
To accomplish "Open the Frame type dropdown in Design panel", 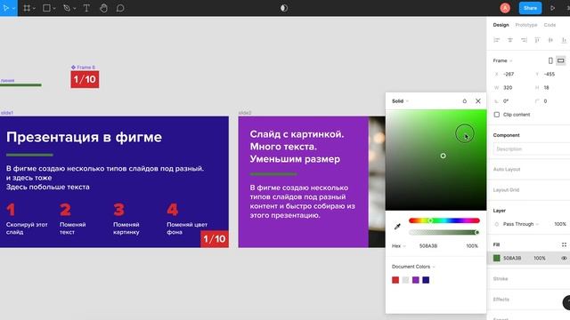I will (502, 60).
